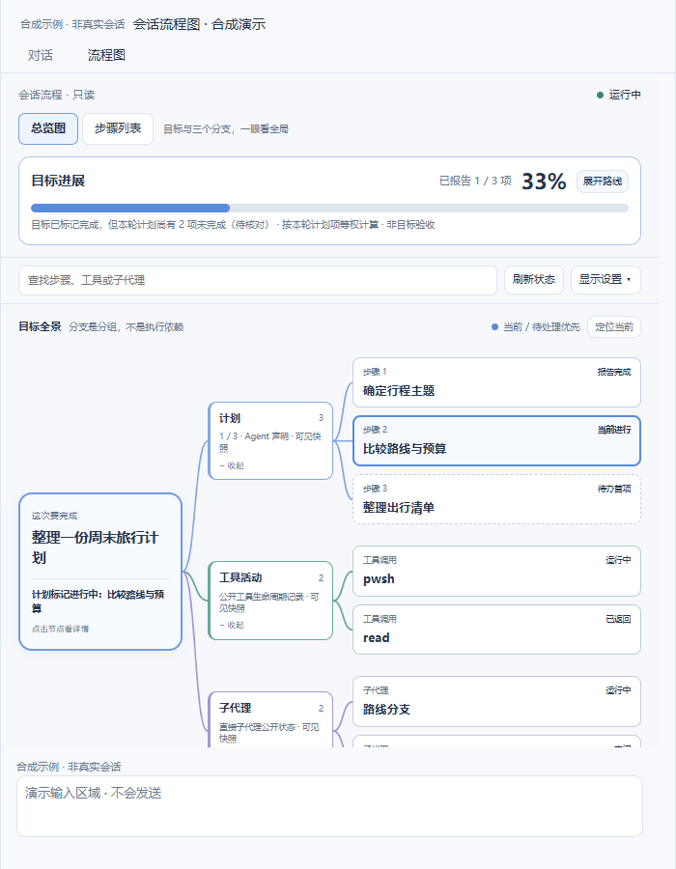Open the read tool call card
The width and height of the screenshot is (676, 869).
click(x=496, y=630)
